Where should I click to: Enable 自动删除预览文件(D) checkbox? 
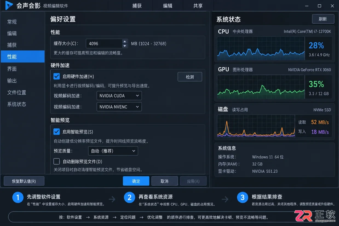pyautogui.click(x=57, y=161)
